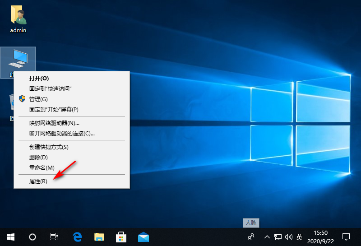Open network status icon in system tray
The image size is (361, 246).
tap(278, 237)
